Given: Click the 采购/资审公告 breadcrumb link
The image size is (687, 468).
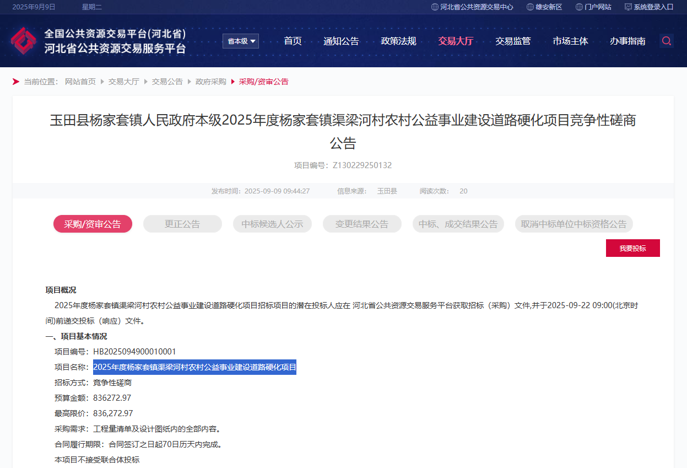Looking at the screenshot, I should point(263,82).
